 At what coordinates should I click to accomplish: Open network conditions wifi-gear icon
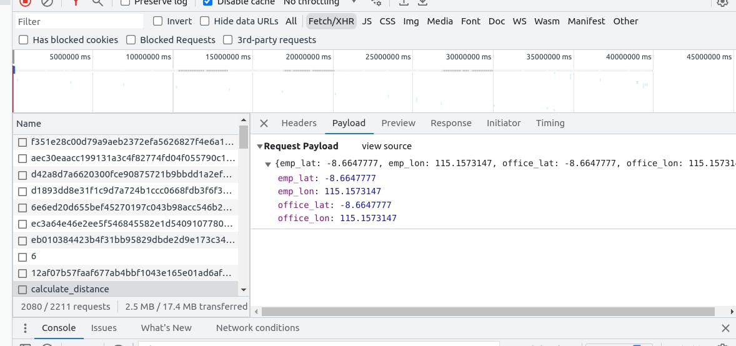pyautogui.click(x=376, y=2)
